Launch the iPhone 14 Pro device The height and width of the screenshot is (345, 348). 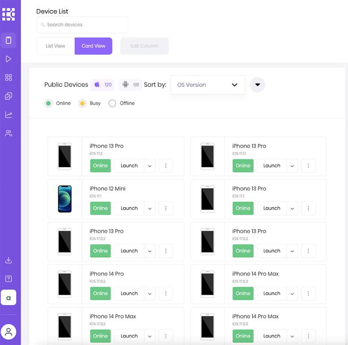tap(129, 293)
